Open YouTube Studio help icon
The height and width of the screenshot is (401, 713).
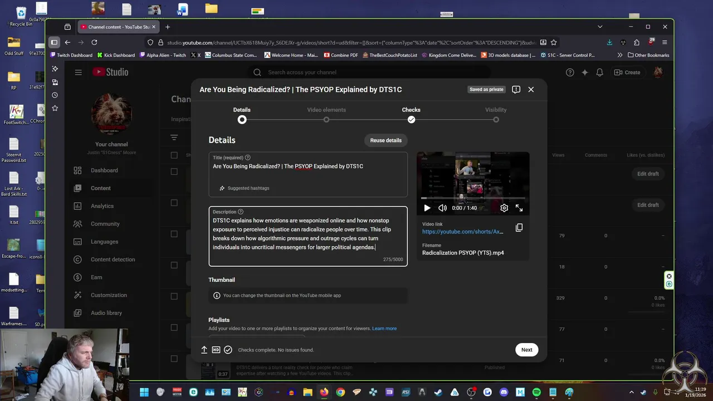(570, 72)
